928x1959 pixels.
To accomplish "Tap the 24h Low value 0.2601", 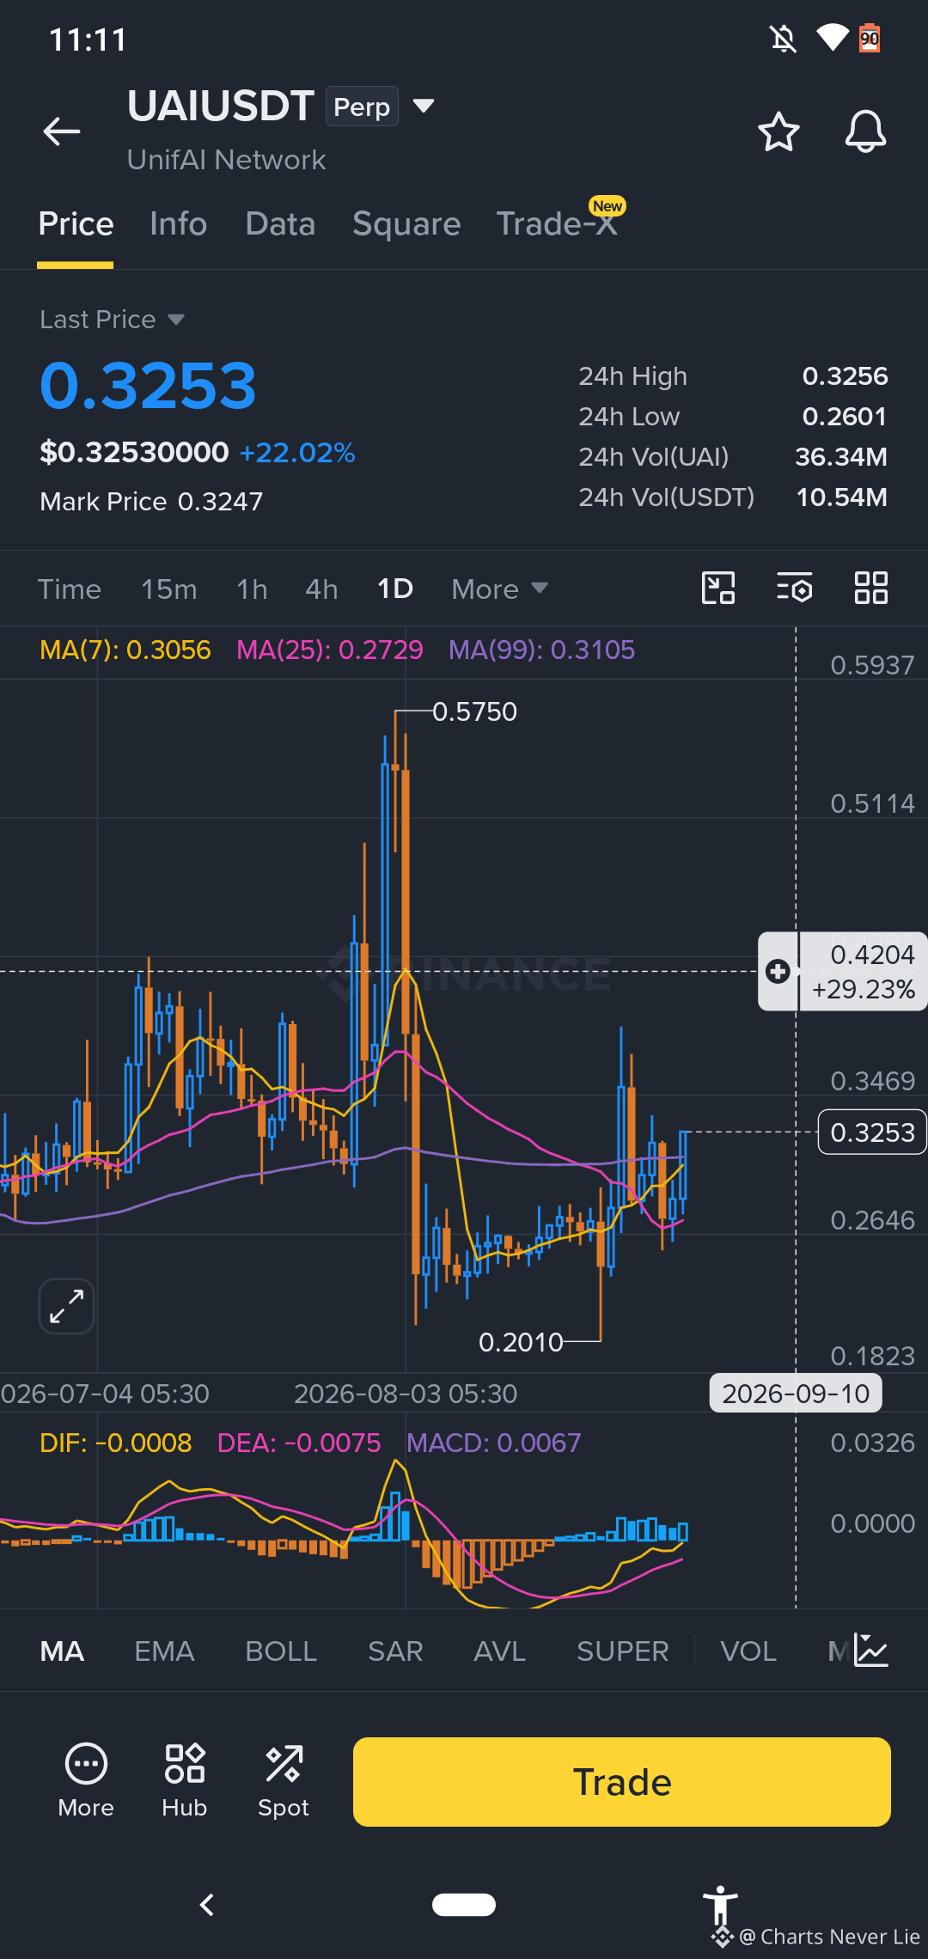I will click(x=845, y=417).
